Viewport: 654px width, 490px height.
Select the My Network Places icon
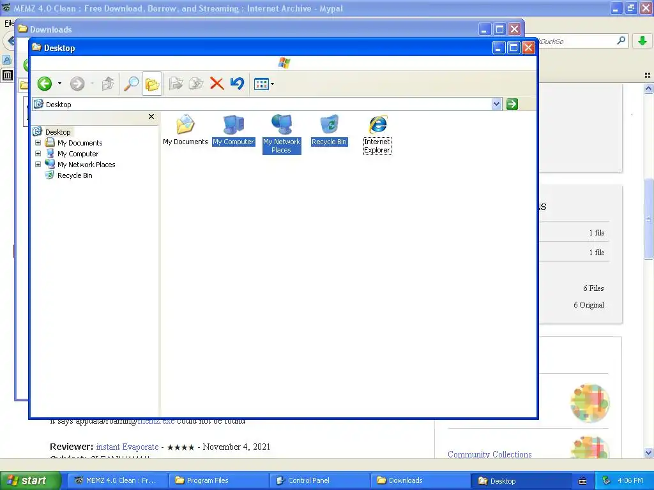coord(282,134)
